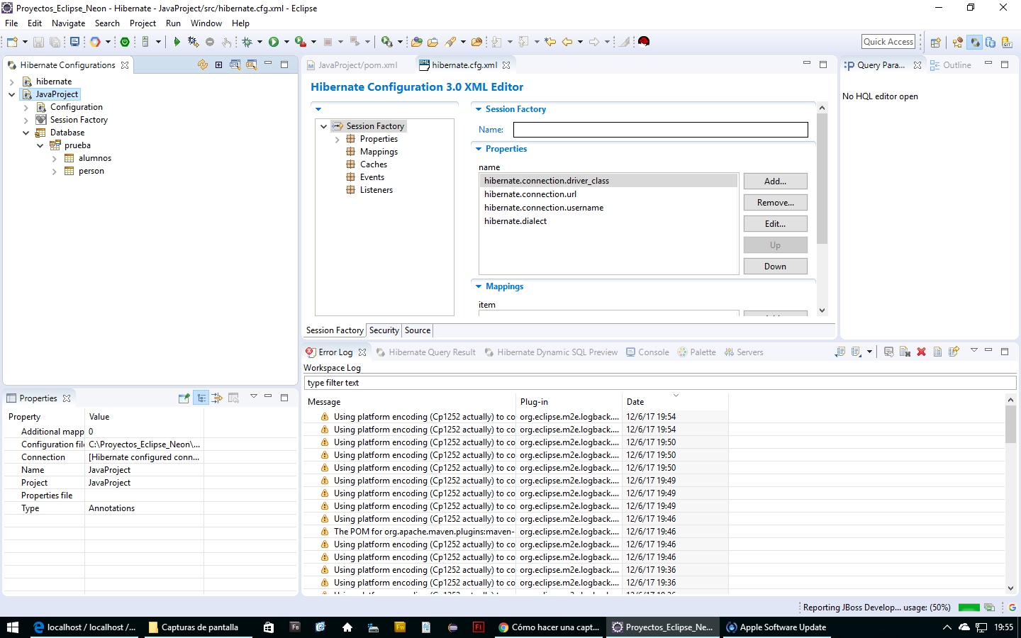This screenshot has width=1021, height=638.
Task: Click the Resume green triangle debug icon
Action: (x=177, y=42)
